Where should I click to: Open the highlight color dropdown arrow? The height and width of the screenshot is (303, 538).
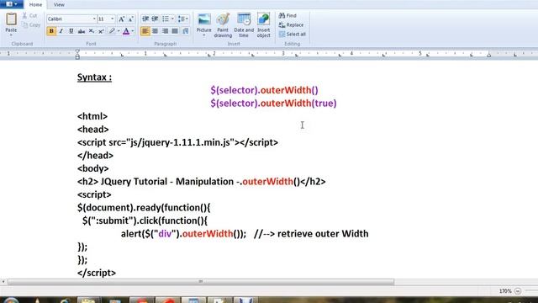pyautogui.click(x=119, y=31)
